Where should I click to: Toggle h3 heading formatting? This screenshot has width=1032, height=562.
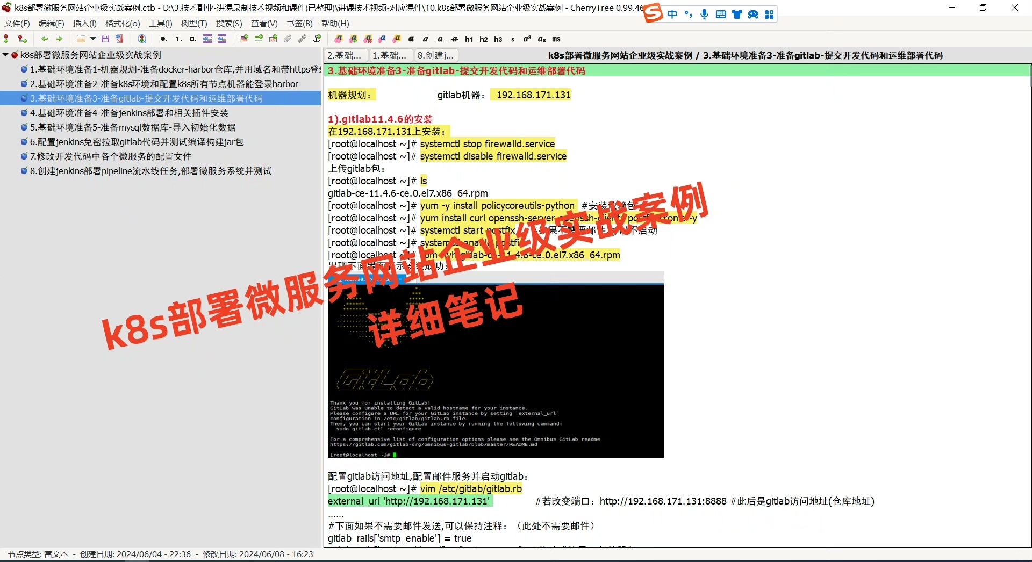(498, 39)
